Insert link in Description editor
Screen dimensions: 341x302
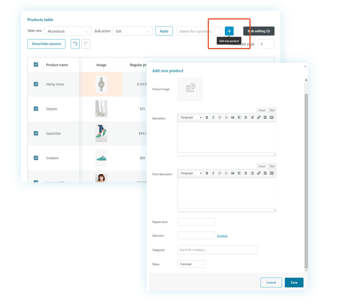click(259, 117)
